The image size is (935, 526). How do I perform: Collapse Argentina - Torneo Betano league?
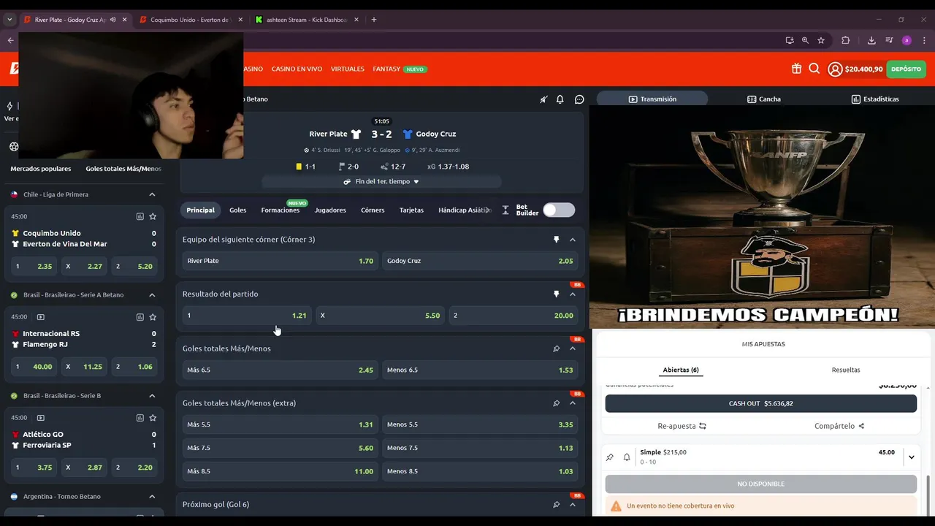(152, 497)
